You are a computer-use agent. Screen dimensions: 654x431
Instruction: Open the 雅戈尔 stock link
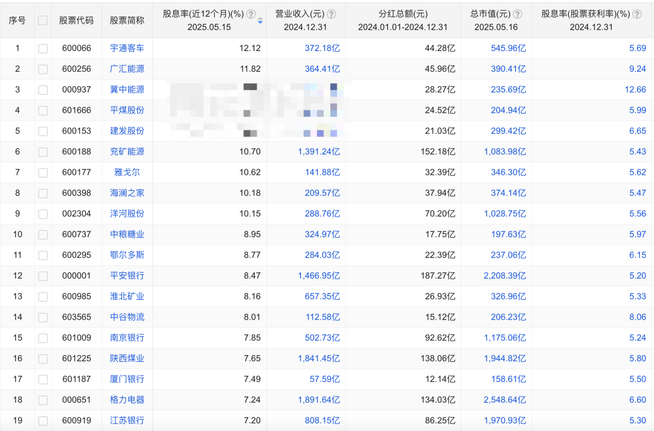(x=127, y=172)
